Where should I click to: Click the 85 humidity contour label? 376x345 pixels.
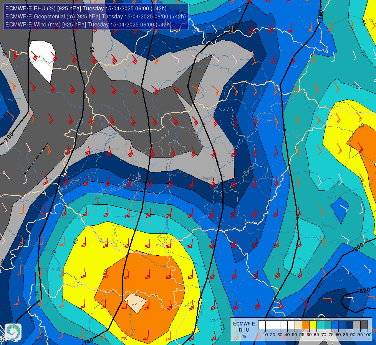click(7, 115)
